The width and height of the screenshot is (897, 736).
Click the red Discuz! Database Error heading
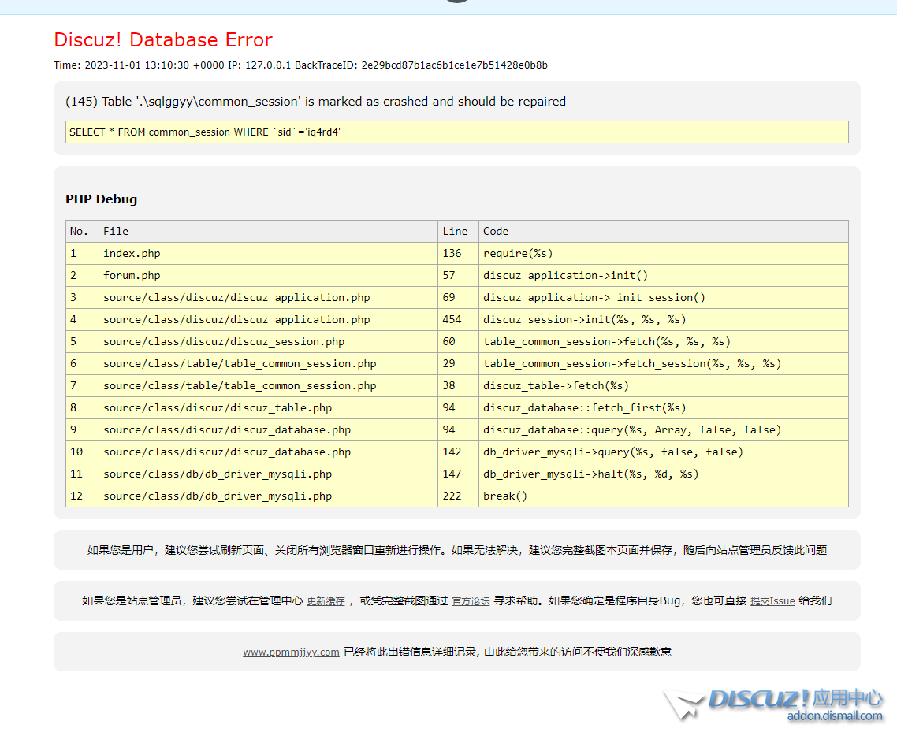tap(163, 40)
